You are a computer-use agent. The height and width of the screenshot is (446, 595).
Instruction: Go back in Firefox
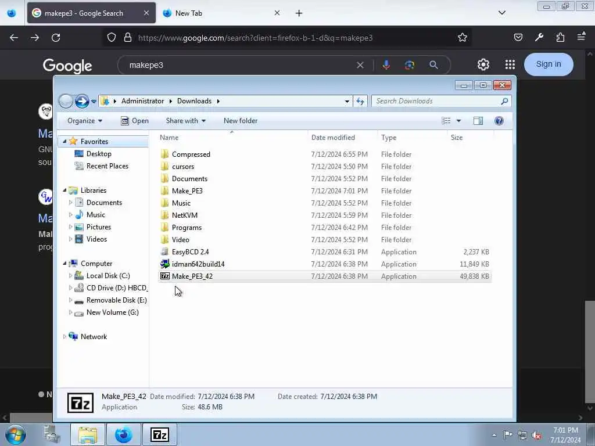(x=14, y=38)
